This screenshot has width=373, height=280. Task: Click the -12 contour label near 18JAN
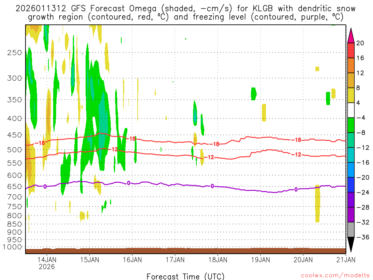tap(209, 157)
